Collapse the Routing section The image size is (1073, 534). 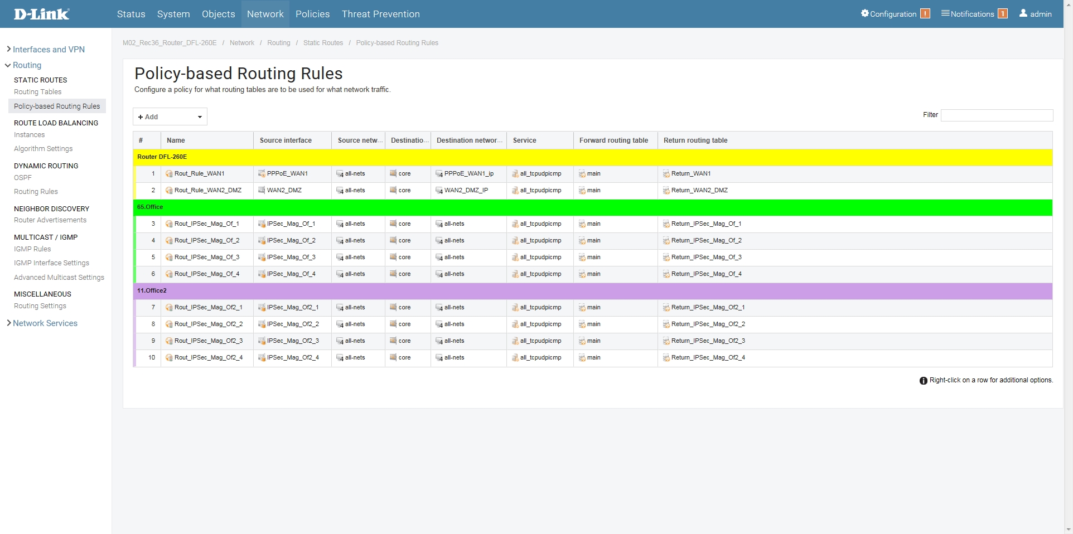coord(27,65)
